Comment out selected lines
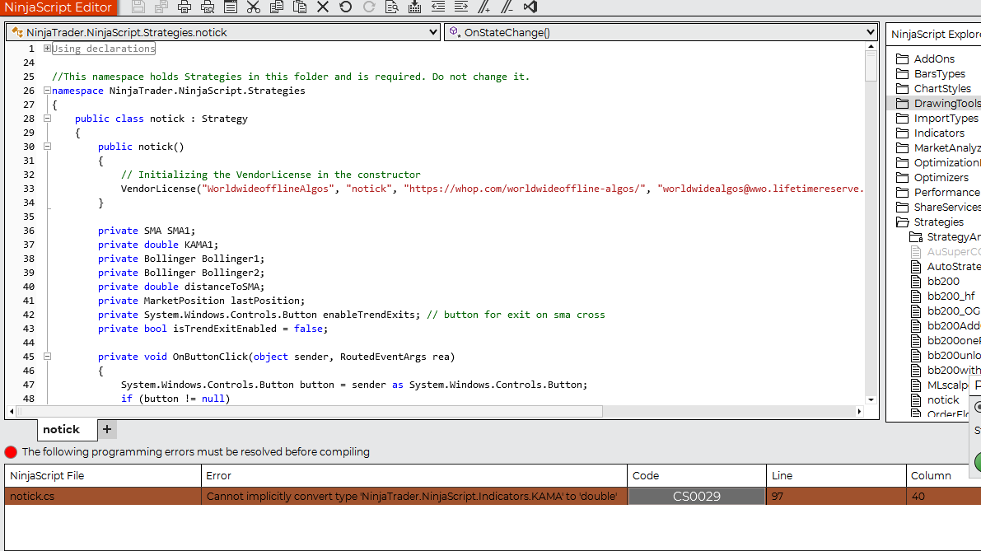Screen dimensions: 981x551 click(x=484, y=7)
